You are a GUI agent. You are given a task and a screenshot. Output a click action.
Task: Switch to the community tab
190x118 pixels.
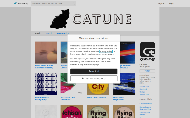pyautogui.click(x=63, y=33)
